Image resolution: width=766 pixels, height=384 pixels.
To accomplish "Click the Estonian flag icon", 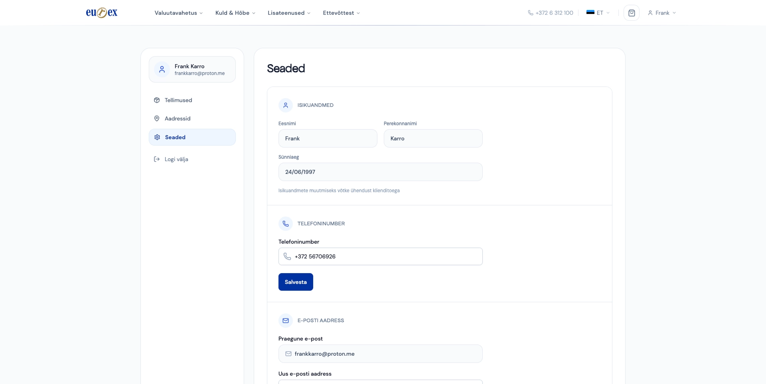I will coord(590,12).
